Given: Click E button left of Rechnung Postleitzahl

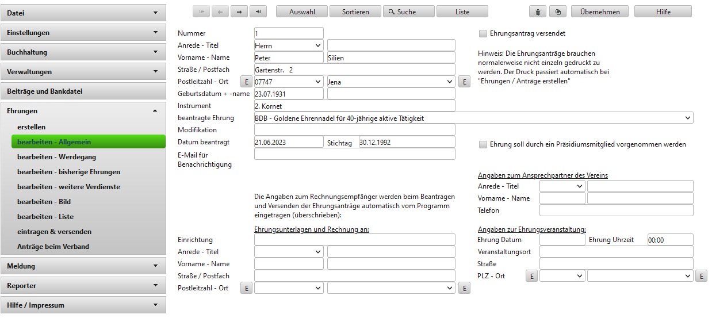Looking at the screenshot, I should point(246,288).
